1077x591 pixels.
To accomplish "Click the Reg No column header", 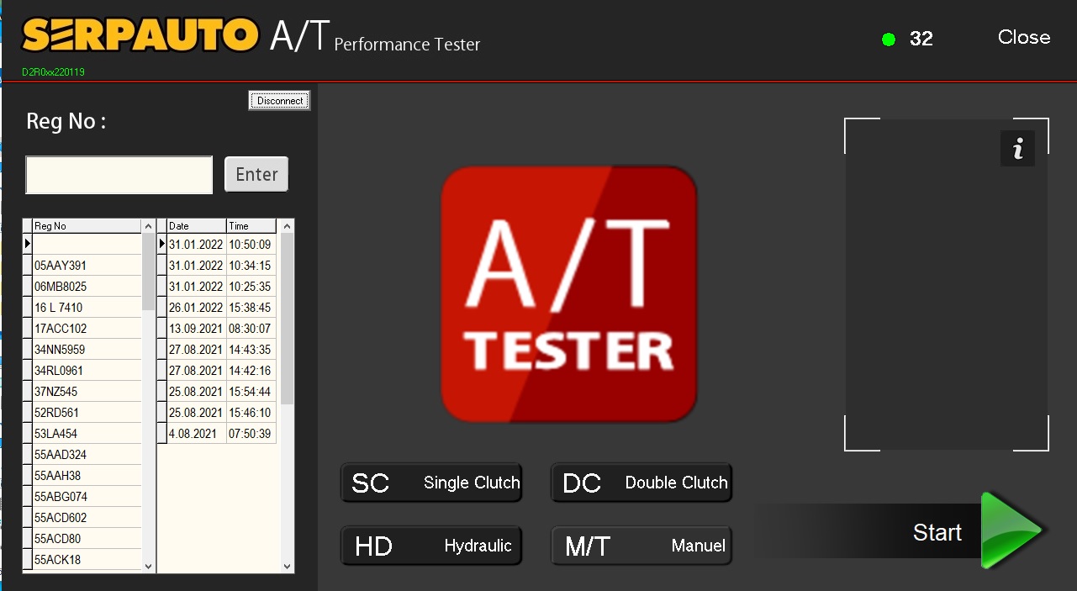I will pos(87,226).
